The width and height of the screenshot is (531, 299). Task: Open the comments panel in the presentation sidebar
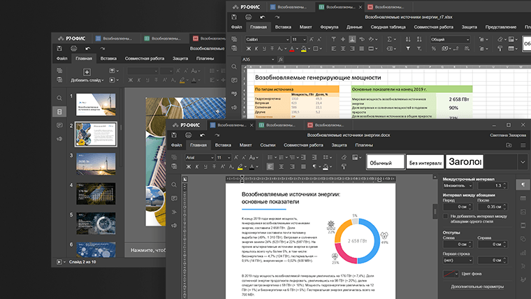point(60,126)
